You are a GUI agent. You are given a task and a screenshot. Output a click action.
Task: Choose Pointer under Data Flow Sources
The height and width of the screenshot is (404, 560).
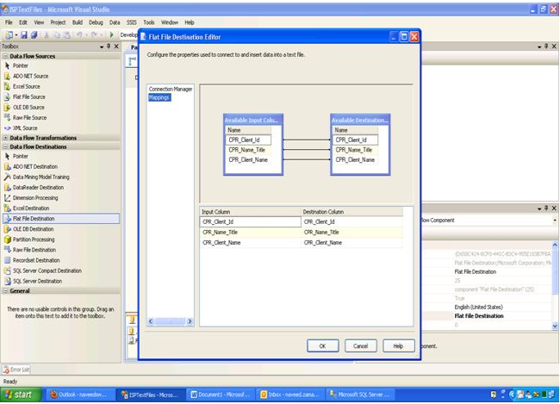(21, 65)
